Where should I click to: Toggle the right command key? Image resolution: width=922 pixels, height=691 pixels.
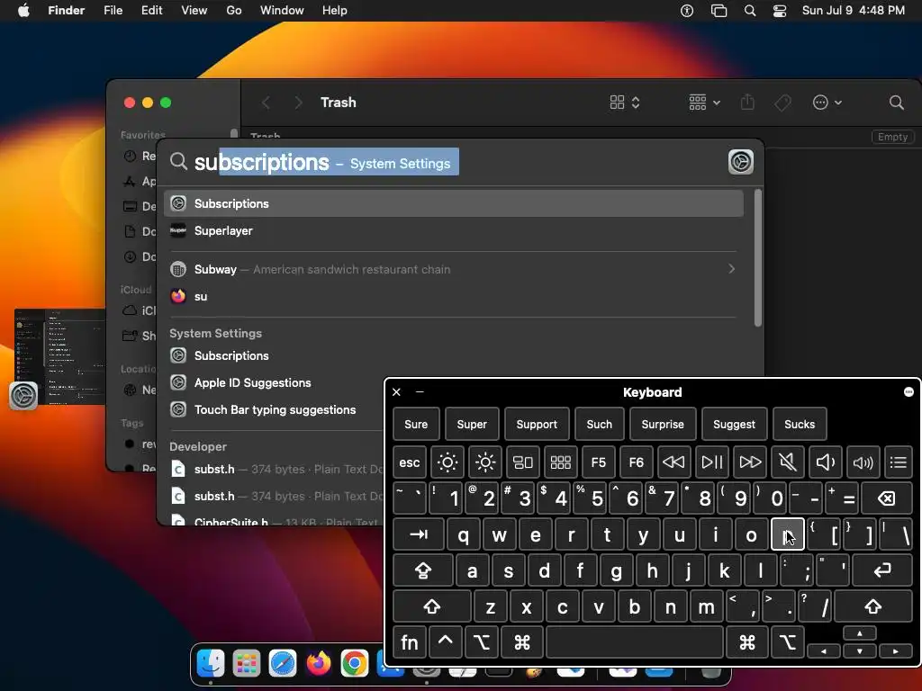click(x=746, y=642)
